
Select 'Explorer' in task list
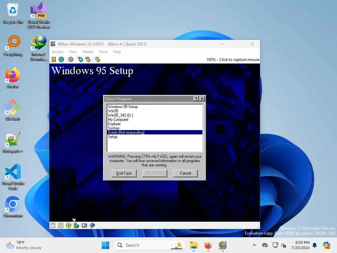tap(155, 124)
